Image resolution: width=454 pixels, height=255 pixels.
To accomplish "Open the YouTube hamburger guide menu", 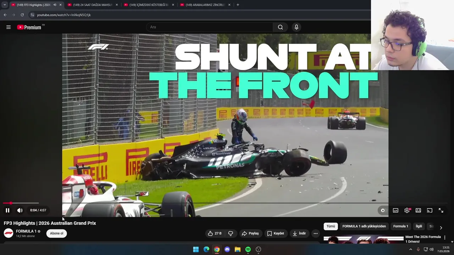I will [x=9, y=27].
